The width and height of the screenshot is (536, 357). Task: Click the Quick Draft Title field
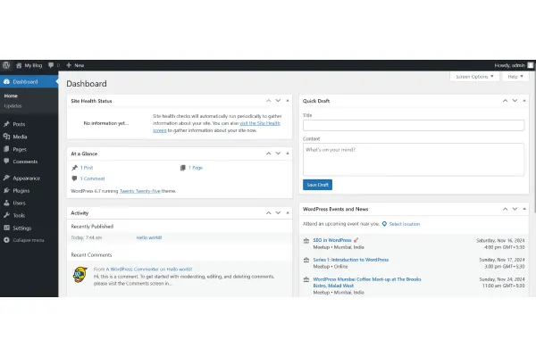(413, 125)
